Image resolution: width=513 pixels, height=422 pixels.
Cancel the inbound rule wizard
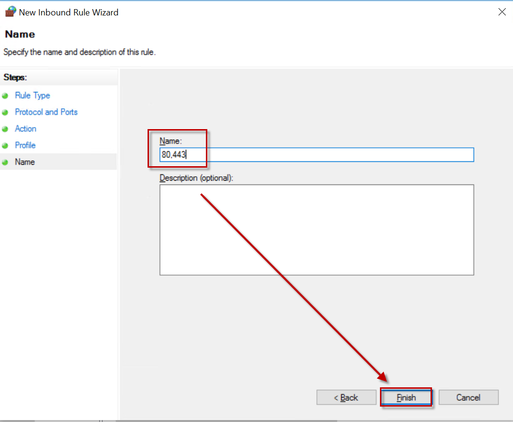[468, 397]
